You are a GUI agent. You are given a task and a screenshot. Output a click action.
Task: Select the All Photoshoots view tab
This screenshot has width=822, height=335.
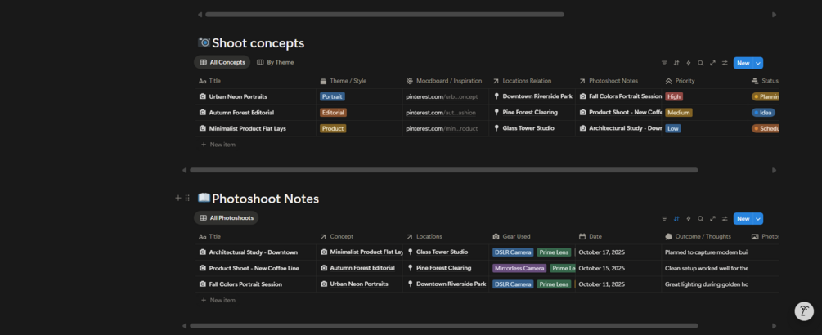(227, 218)
